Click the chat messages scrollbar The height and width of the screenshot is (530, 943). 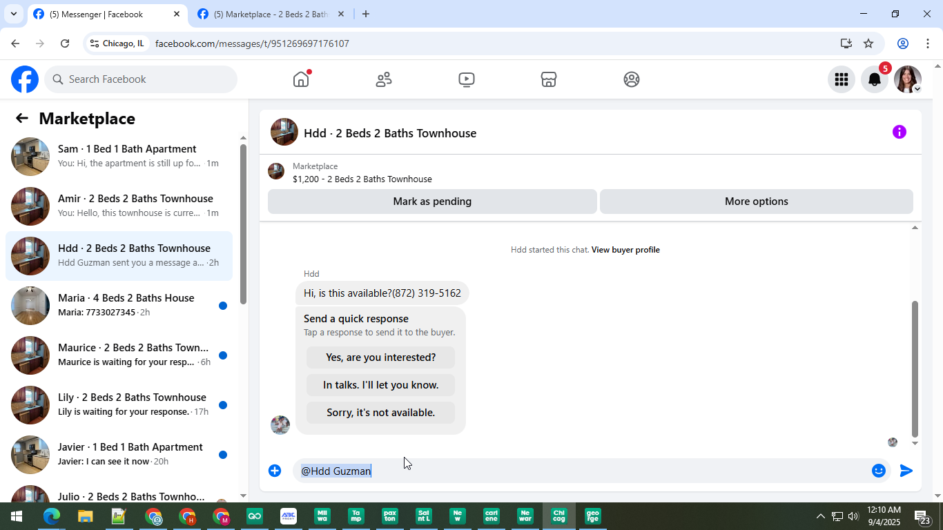(915, 369)
